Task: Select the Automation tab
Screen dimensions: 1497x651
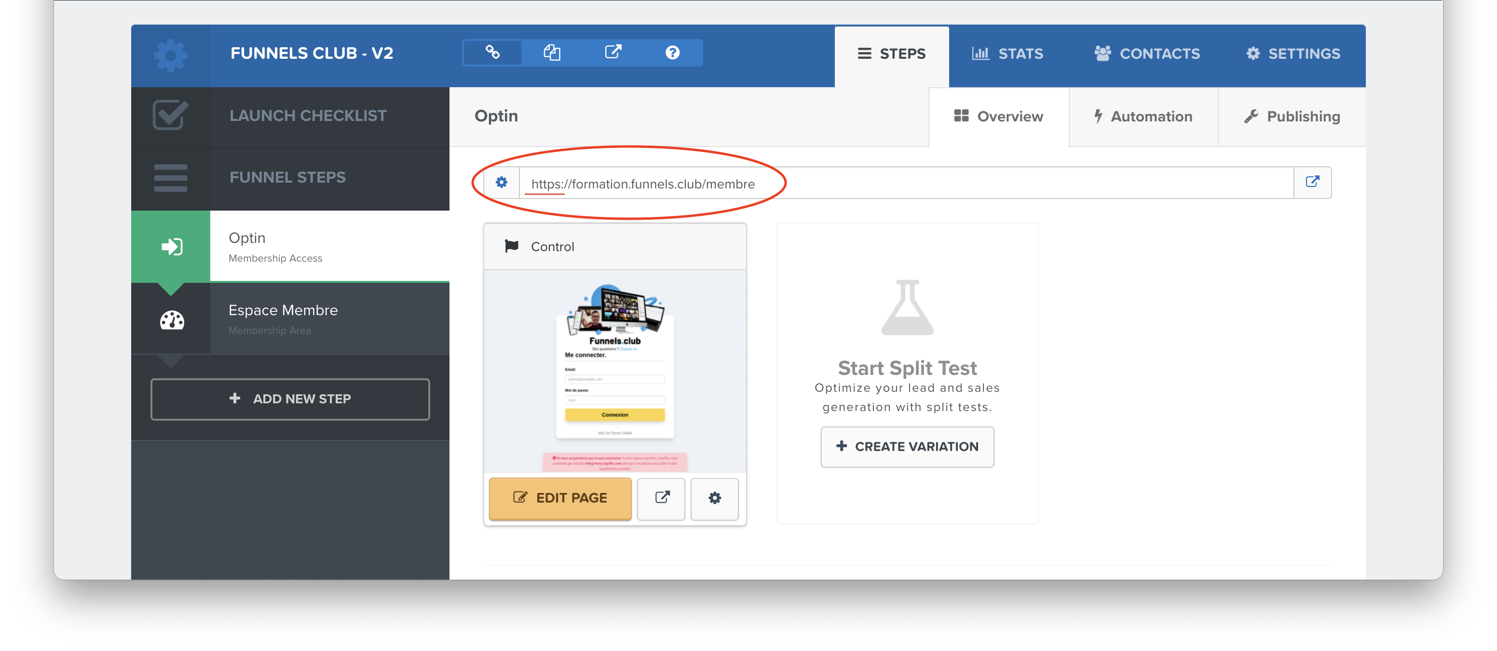Action: pyautogui.click(x=1143, y=117)
